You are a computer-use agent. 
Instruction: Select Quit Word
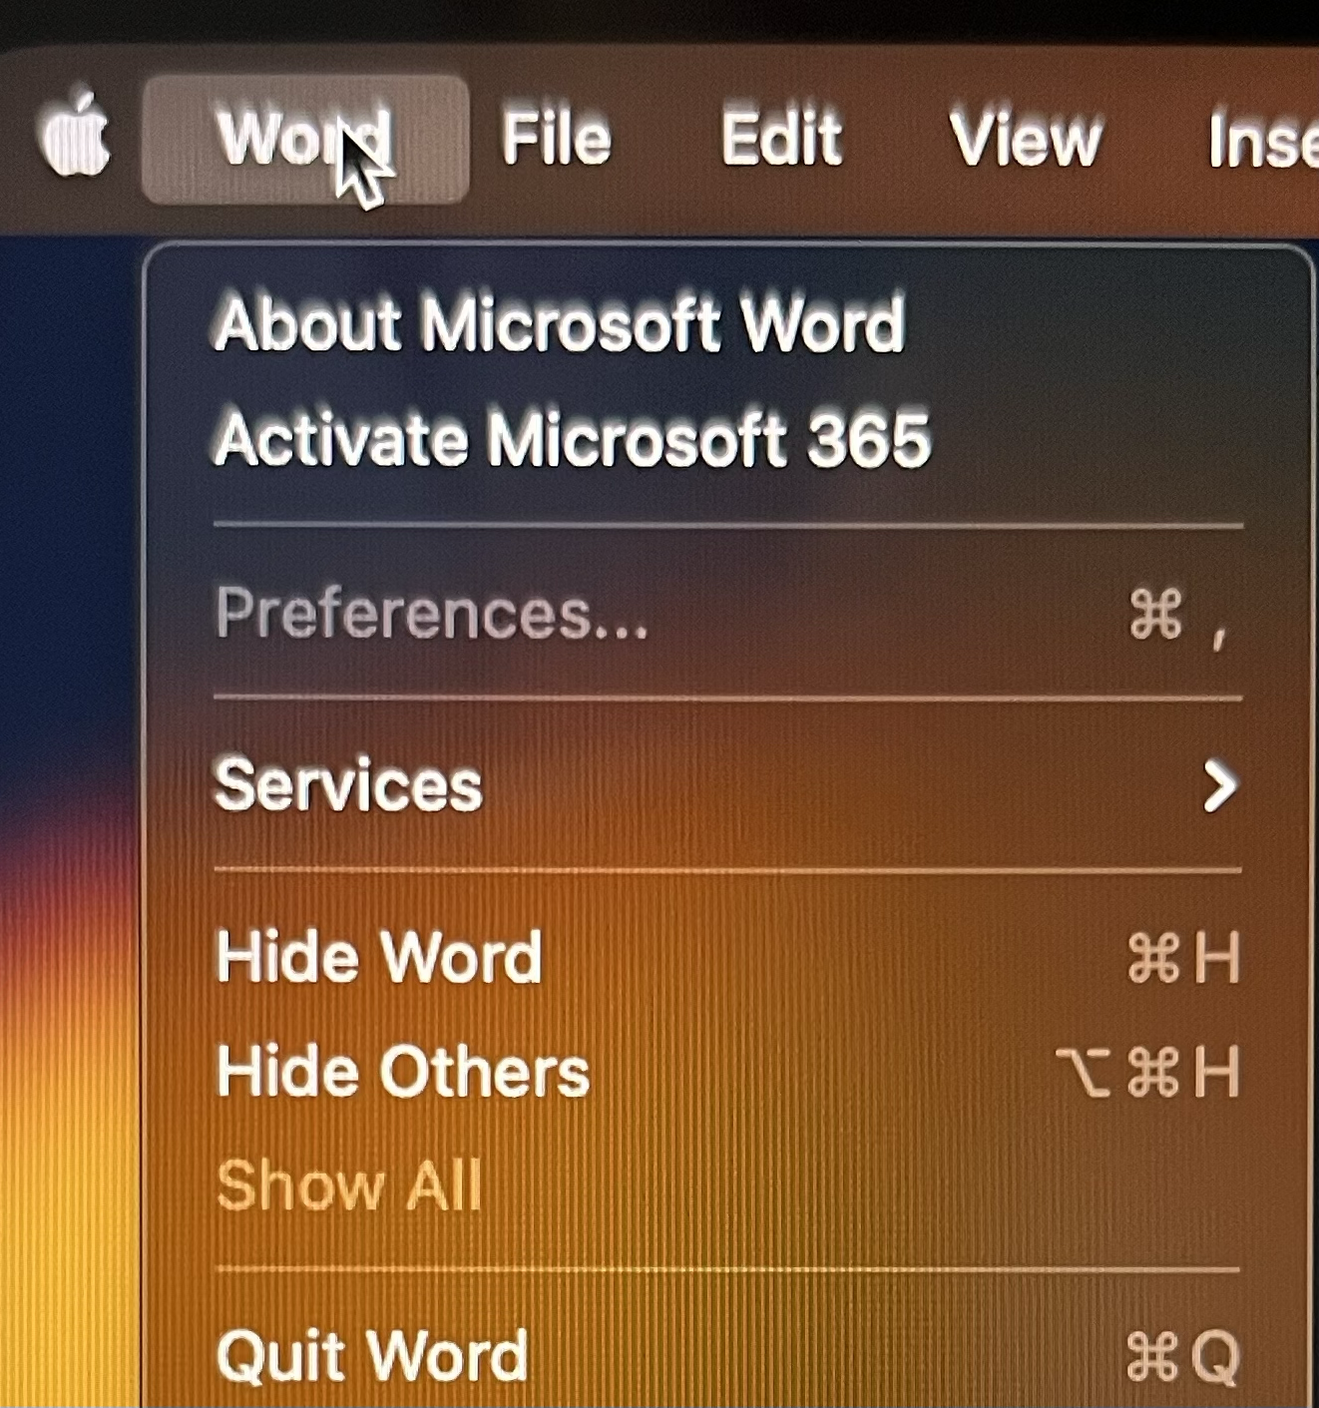pyautogui.click(x=728, y=1355)
